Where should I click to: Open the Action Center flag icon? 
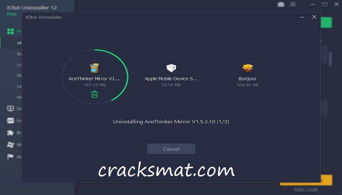[10, 156]
